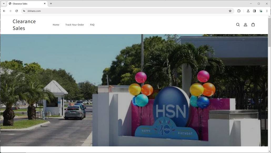This screenshot has height=153, width=271.
Task: Open the shopping cart icon
Action: click(x=253, y=24)
